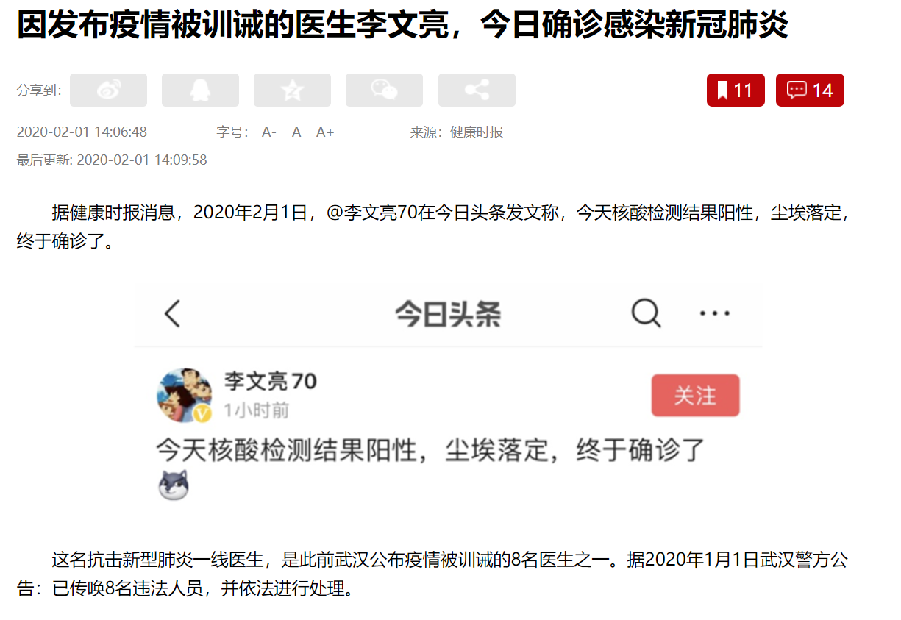Share to Qzone star icon
The width and height of the screenshot is (901, 620).
292,90
